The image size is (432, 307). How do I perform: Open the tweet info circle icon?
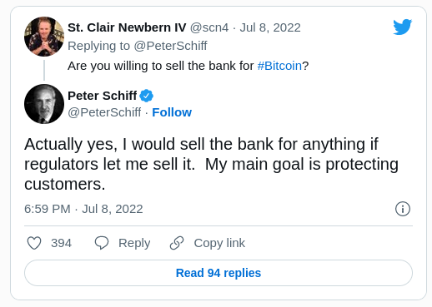click(x=403, y=209)
